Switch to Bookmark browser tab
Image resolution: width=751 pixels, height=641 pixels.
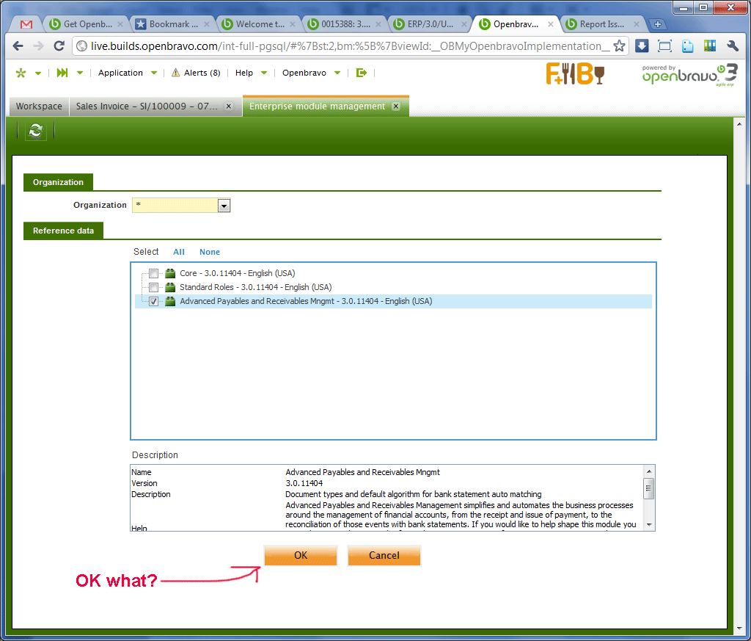(x=173, y=24)
